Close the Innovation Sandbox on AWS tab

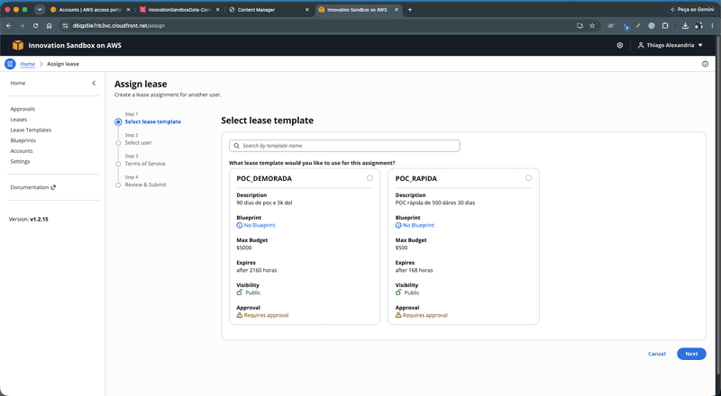(397, 10)
